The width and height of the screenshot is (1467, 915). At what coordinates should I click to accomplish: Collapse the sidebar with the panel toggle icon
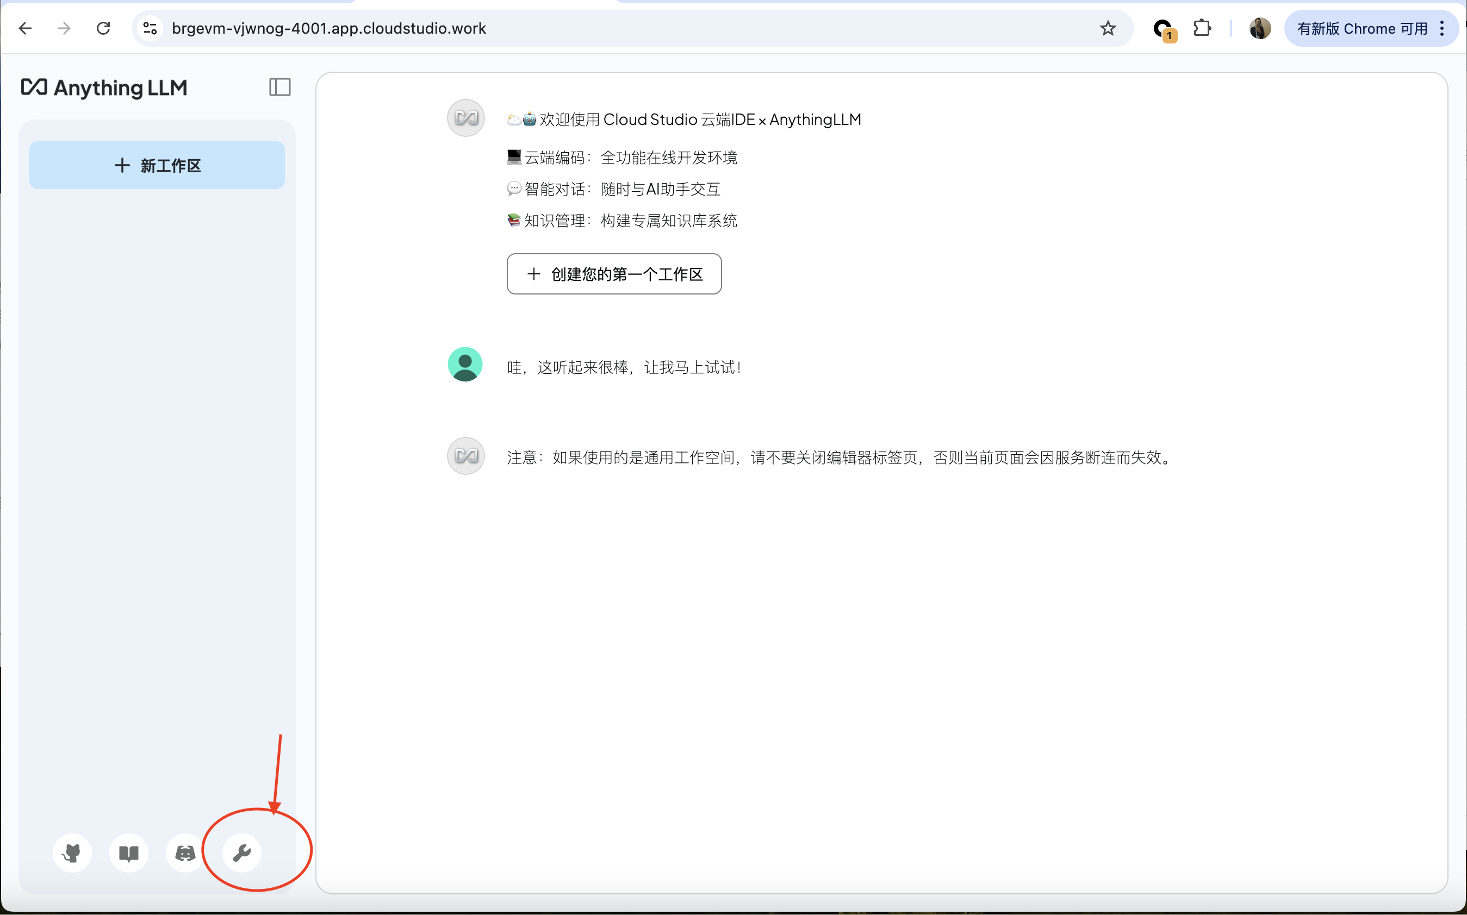click(x=279, y=87)
